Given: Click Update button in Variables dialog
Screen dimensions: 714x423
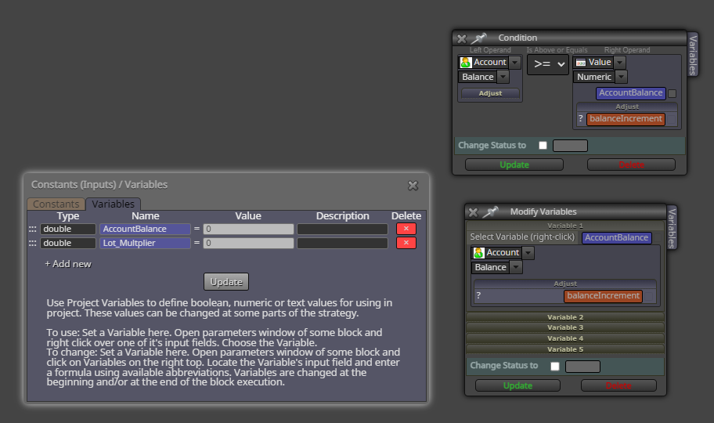Looking at the screenshot, I should 226,282.
